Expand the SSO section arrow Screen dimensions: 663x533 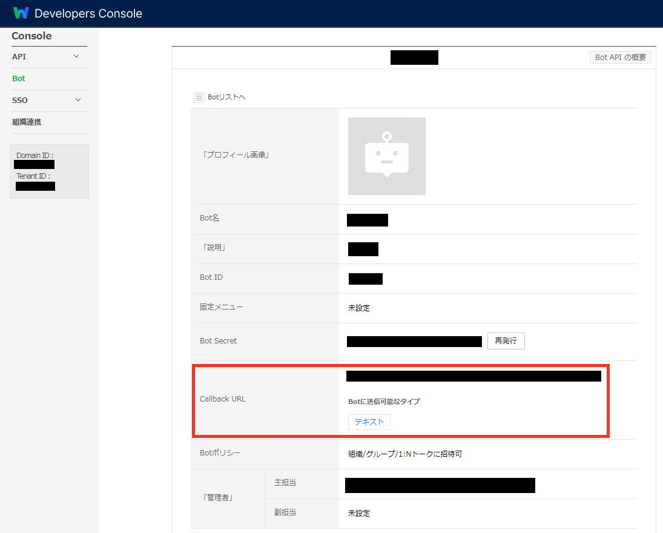coord(78,100)
